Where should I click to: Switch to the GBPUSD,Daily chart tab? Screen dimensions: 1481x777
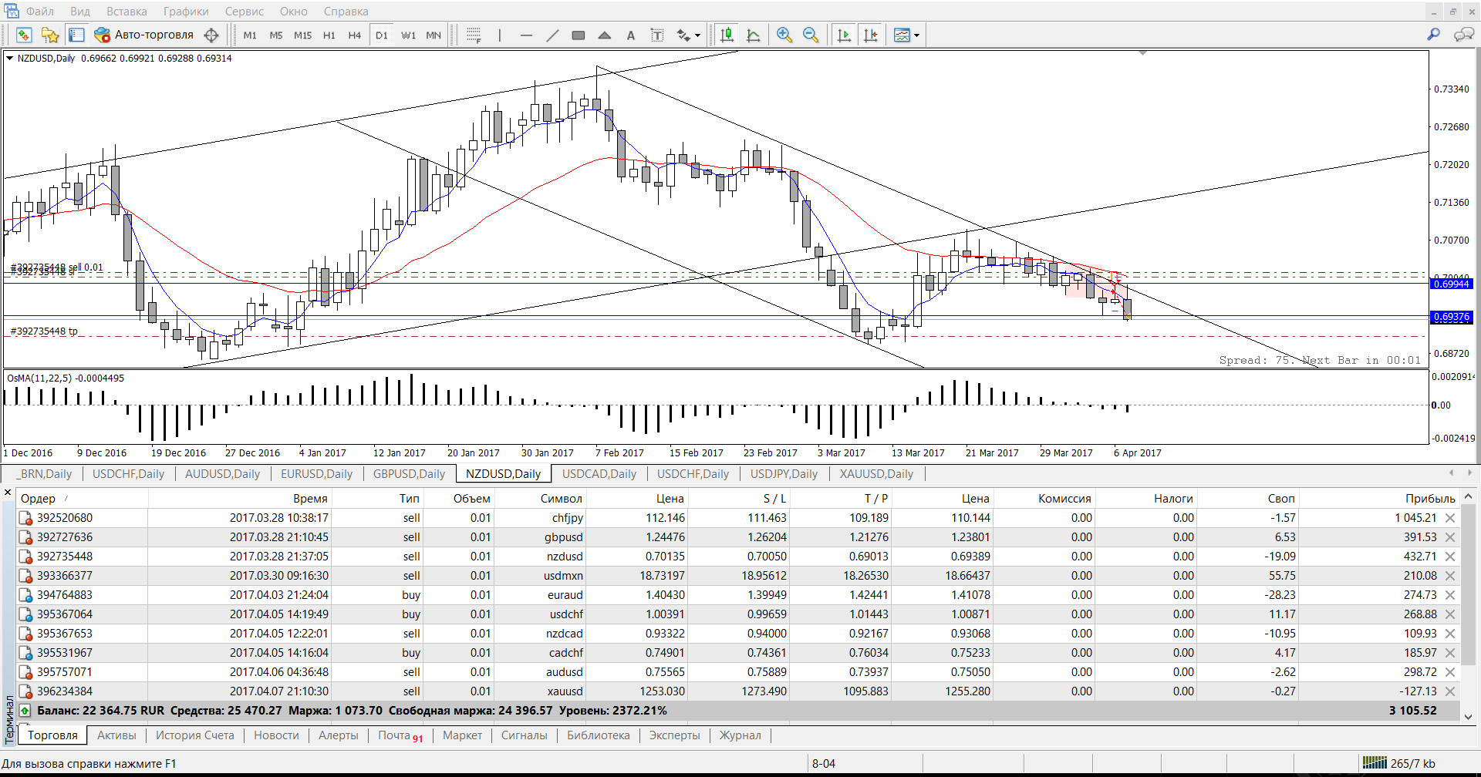409,473
